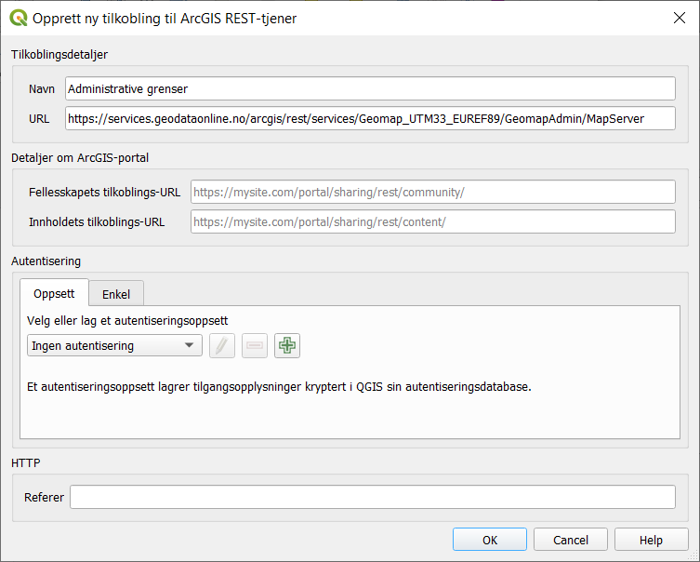This screenshot has width=700, height=562.
Task: Click into the URL input field
Action: pos(370,118)
